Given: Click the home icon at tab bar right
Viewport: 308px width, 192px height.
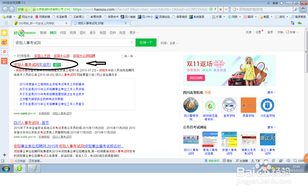Looking at the screenshot, I should click(293, 23).
